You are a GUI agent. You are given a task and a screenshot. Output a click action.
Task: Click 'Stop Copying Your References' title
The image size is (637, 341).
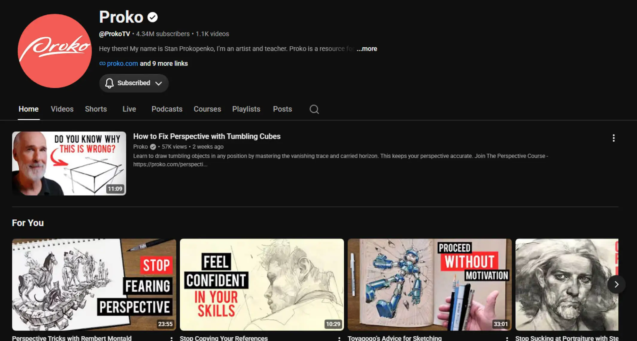tap(224, 338)
